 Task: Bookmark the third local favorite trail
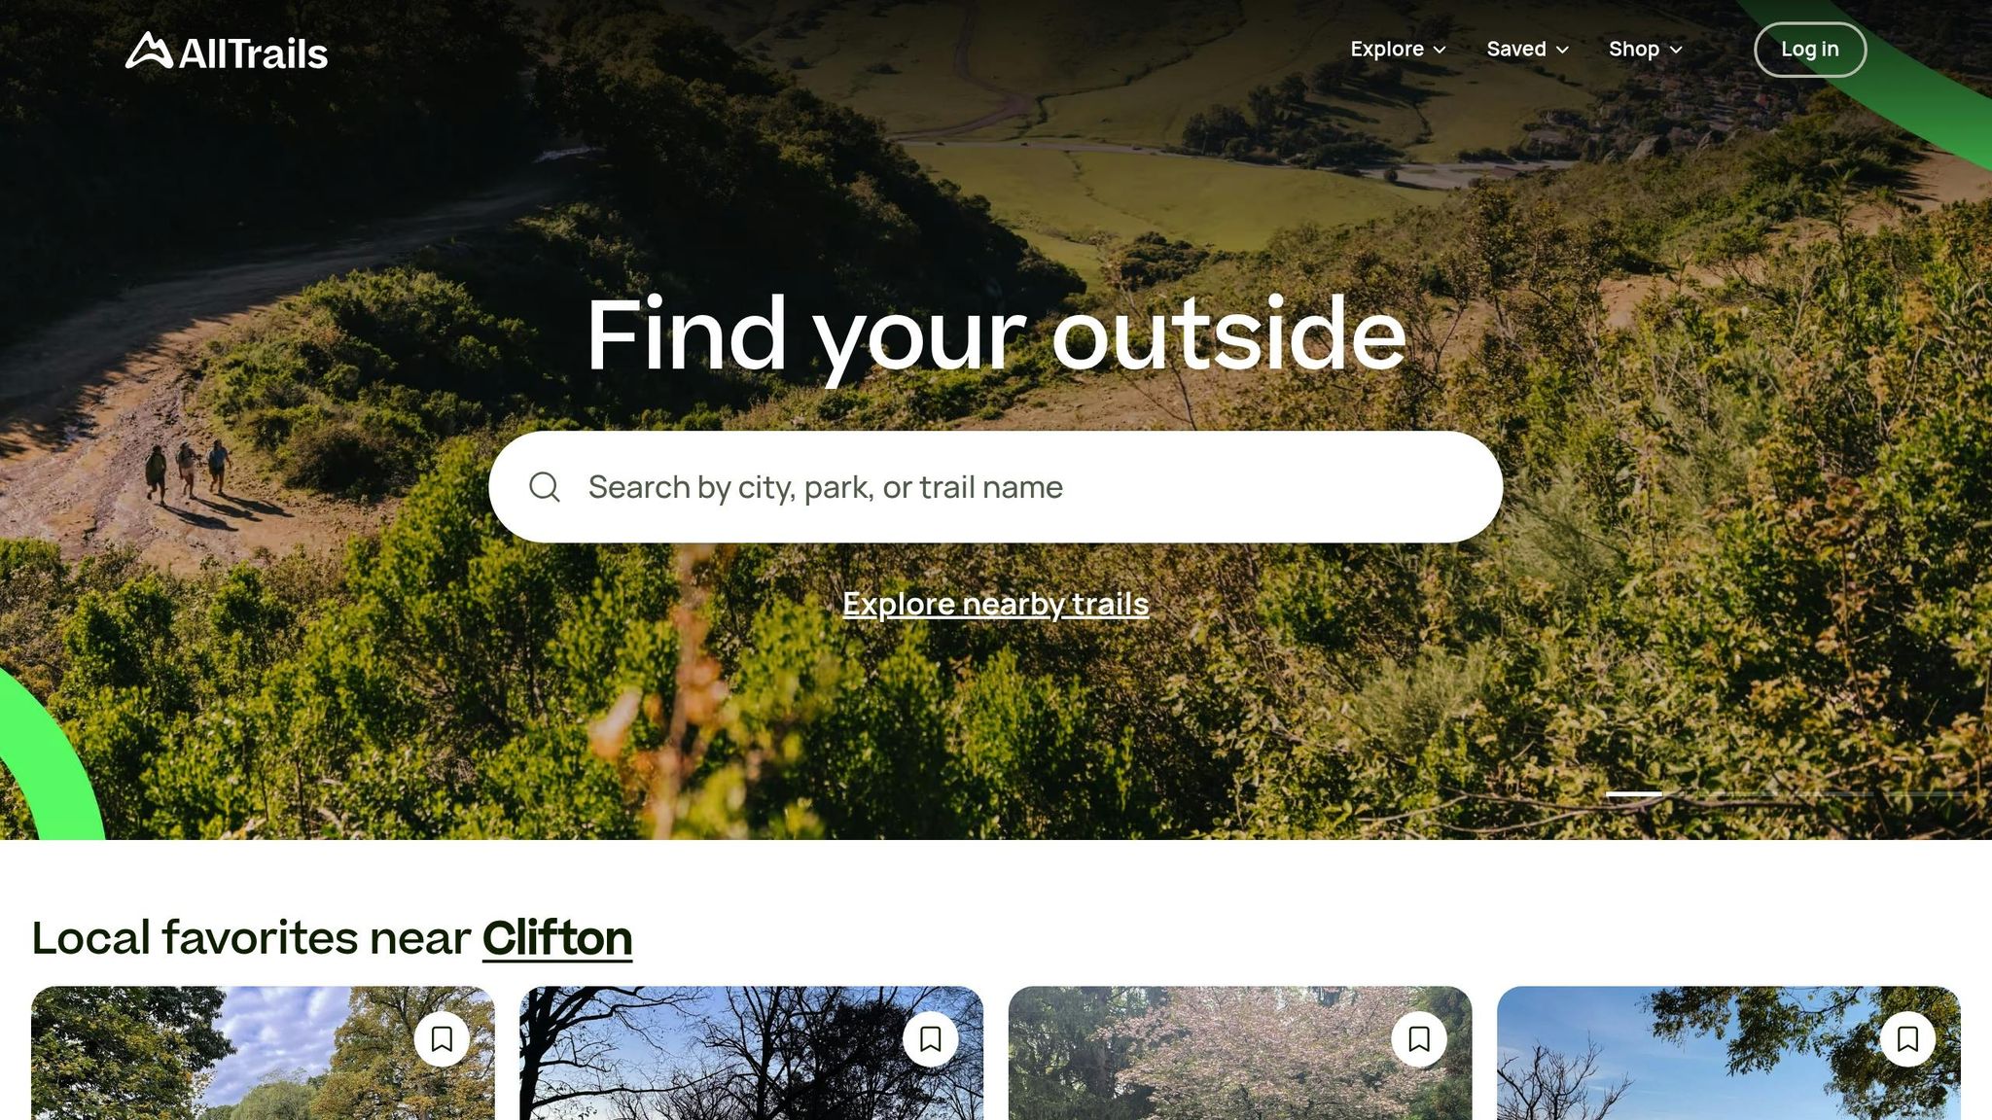pyautogui.click(x=1419, y=1039)
